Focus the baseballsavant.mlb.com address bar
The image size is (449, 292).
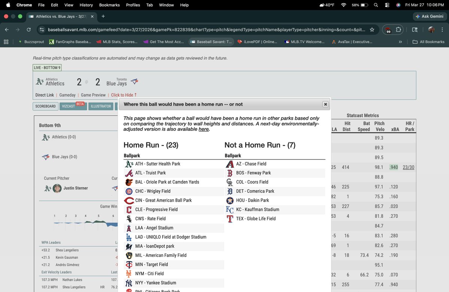pyautogui.click(x=206, y=30)
